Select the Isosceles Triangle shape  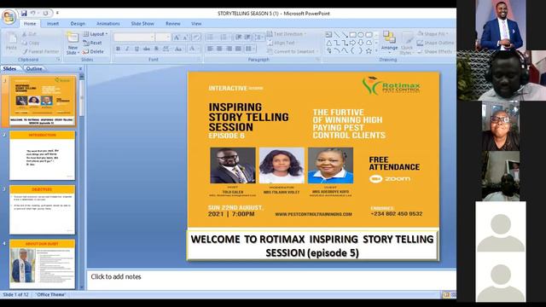tap(328, 43)
